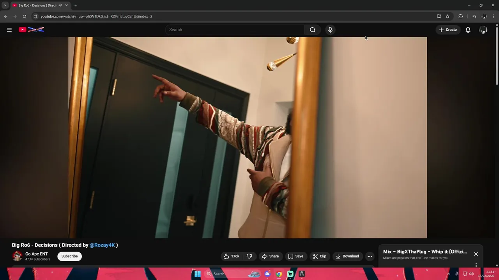This screenshot has height=280, width=499.
Task: Close the Big Ro6 browser tab
Action: point(66,5)
